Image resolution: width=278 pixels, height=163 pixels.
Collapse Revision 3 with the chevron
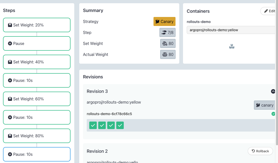[273, 91]
